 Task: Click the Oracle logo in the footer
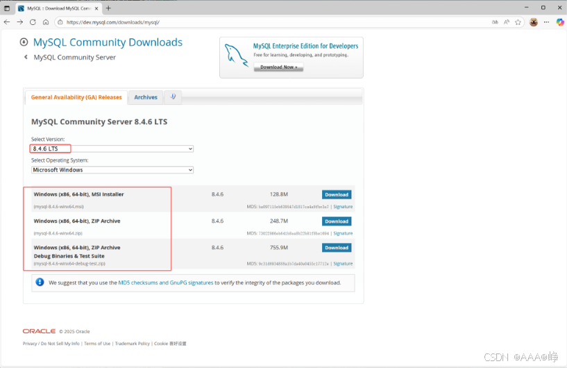pyautogui.click(x=39, y=331)
